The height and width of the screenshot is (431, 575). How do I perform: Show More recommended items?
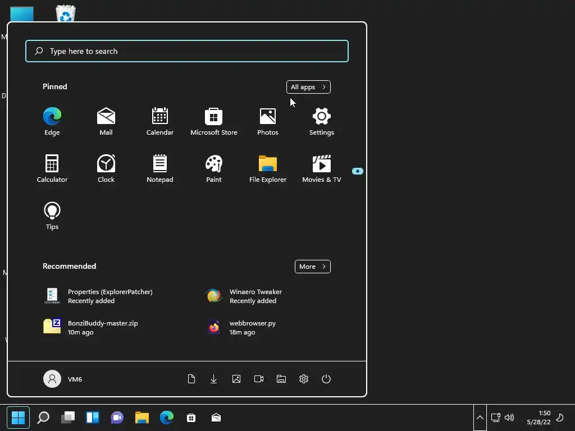tap(312, 267)
